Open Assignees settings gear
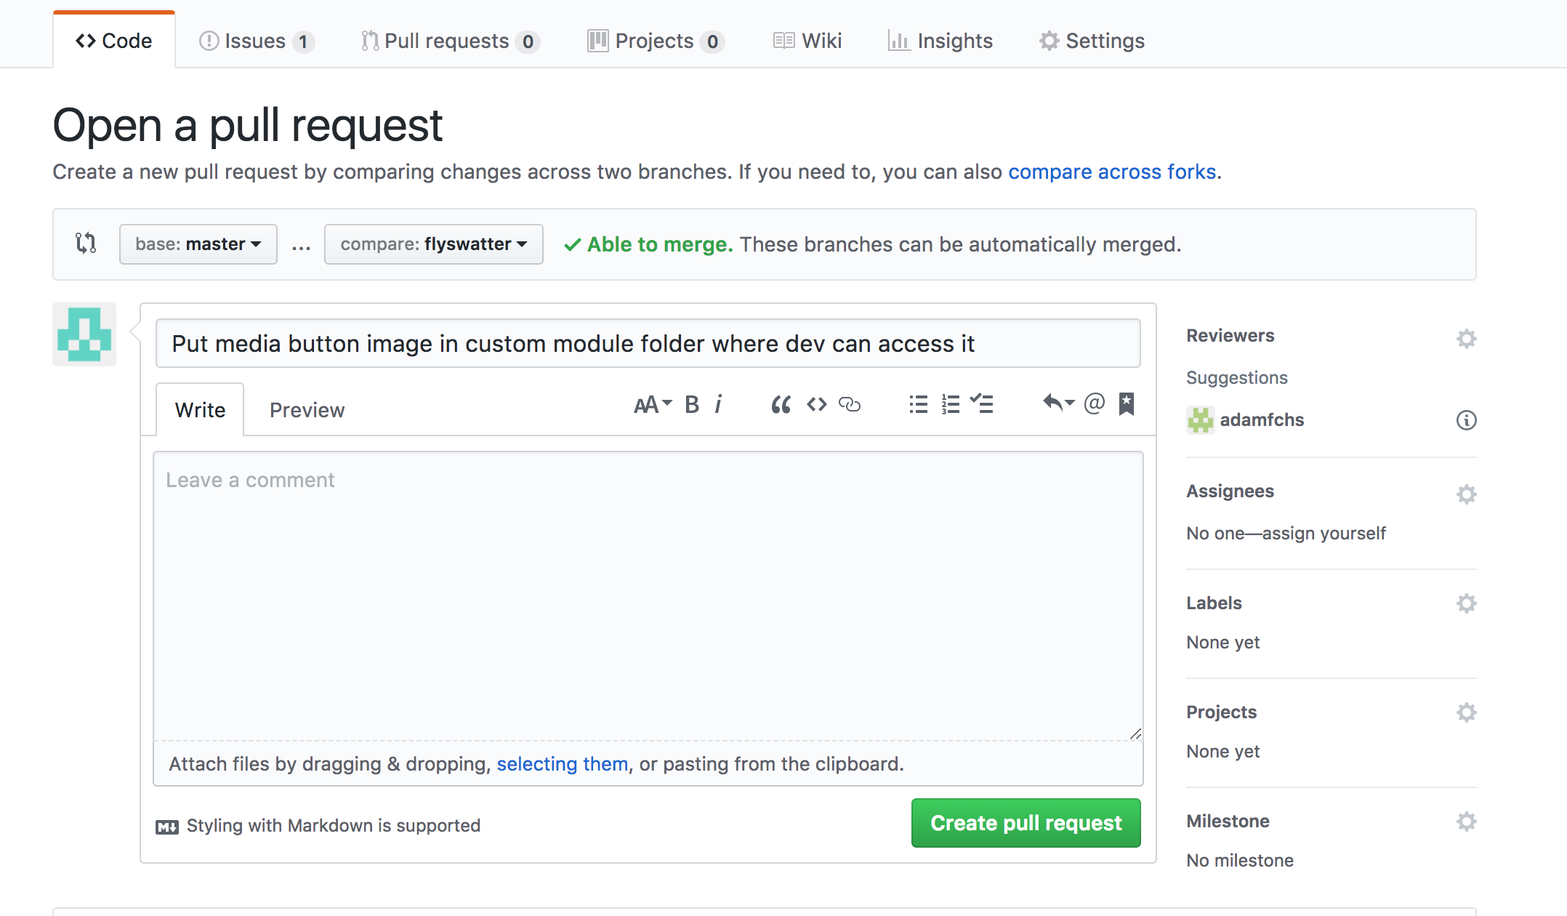The width and height of the screenshot is (1567, 916). point(1467,493)
